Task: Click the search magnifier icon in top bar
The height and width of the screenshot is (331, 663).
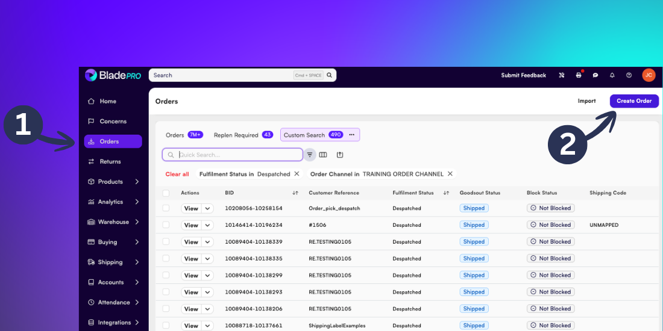Action: (329, 75)
